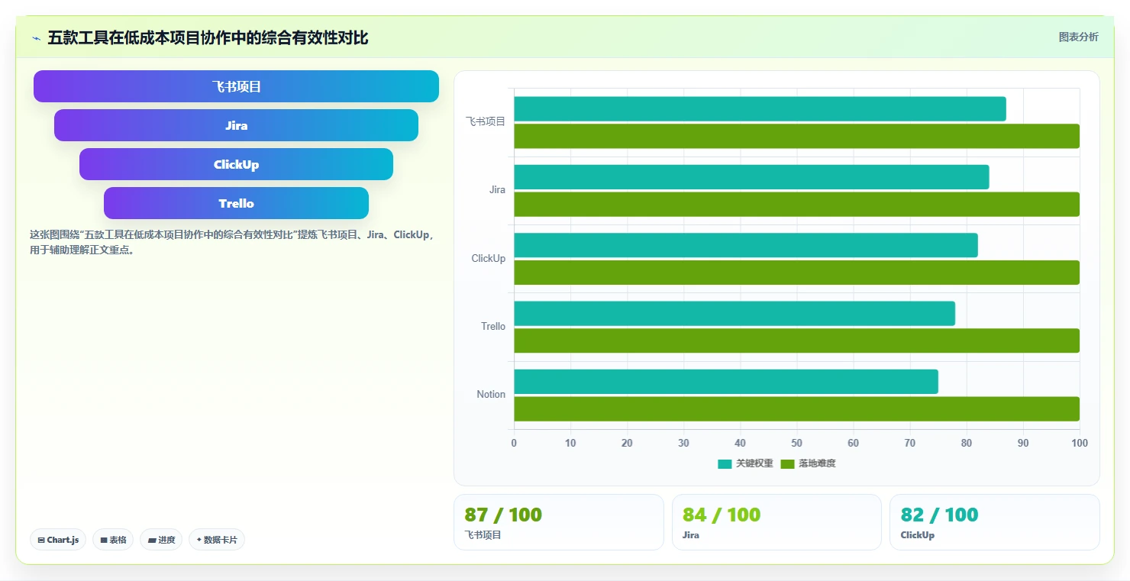Click the 进度 tag chip

pos(161,540)
